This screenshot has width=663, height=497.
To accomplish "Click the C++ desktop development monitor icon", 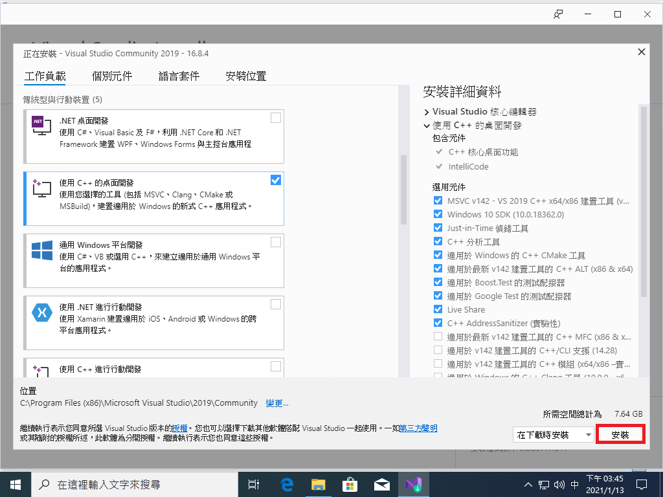I will coord(42,188).
